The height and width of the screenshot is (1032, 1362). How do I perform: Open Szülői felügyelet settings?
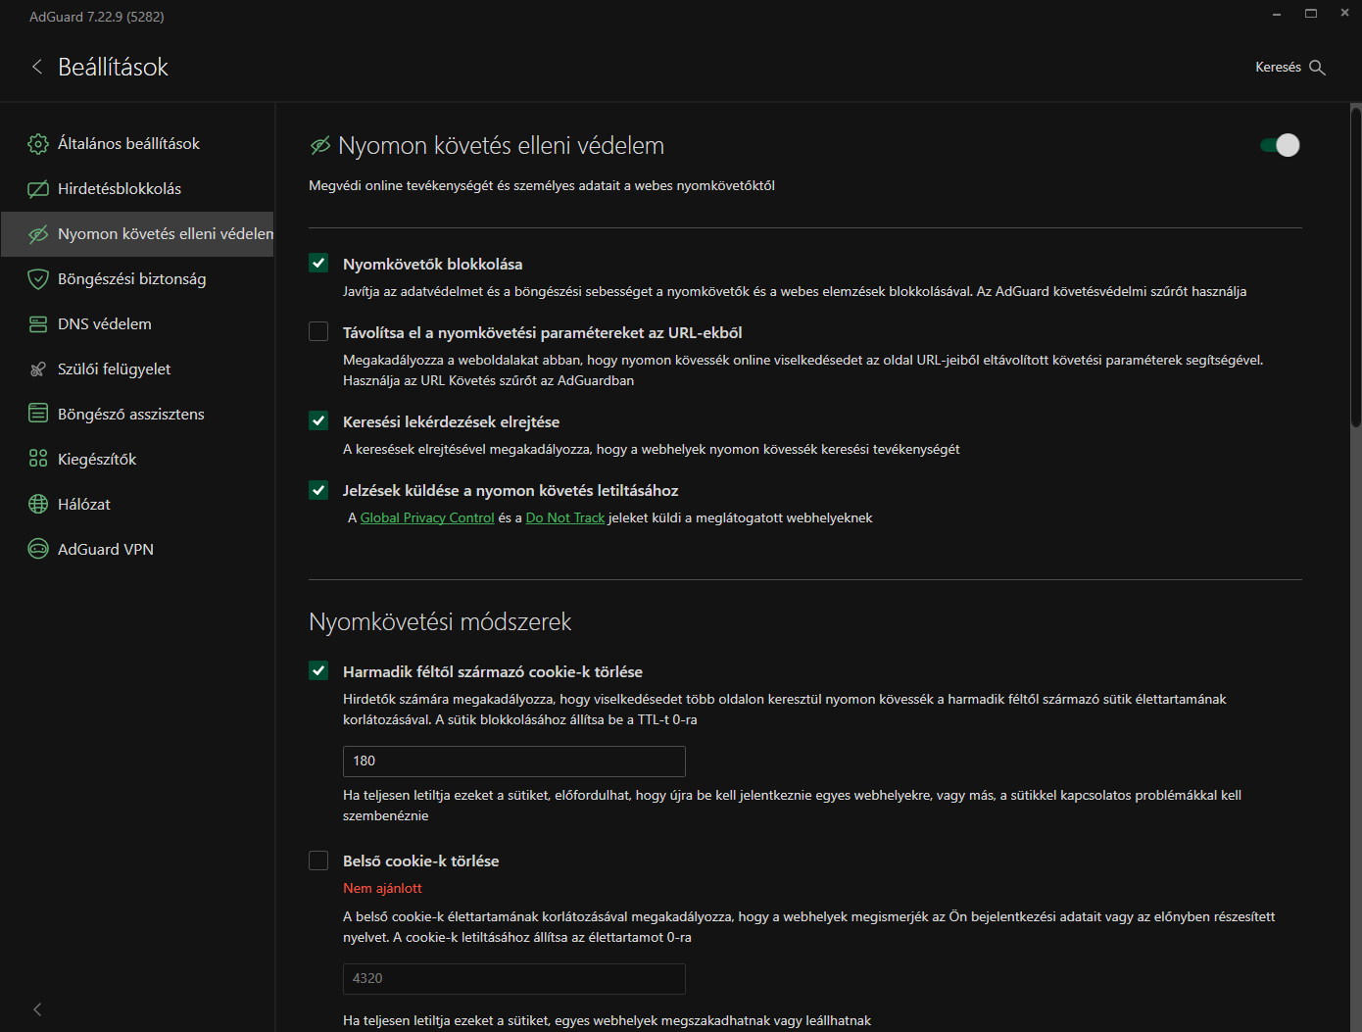(137, 369)
